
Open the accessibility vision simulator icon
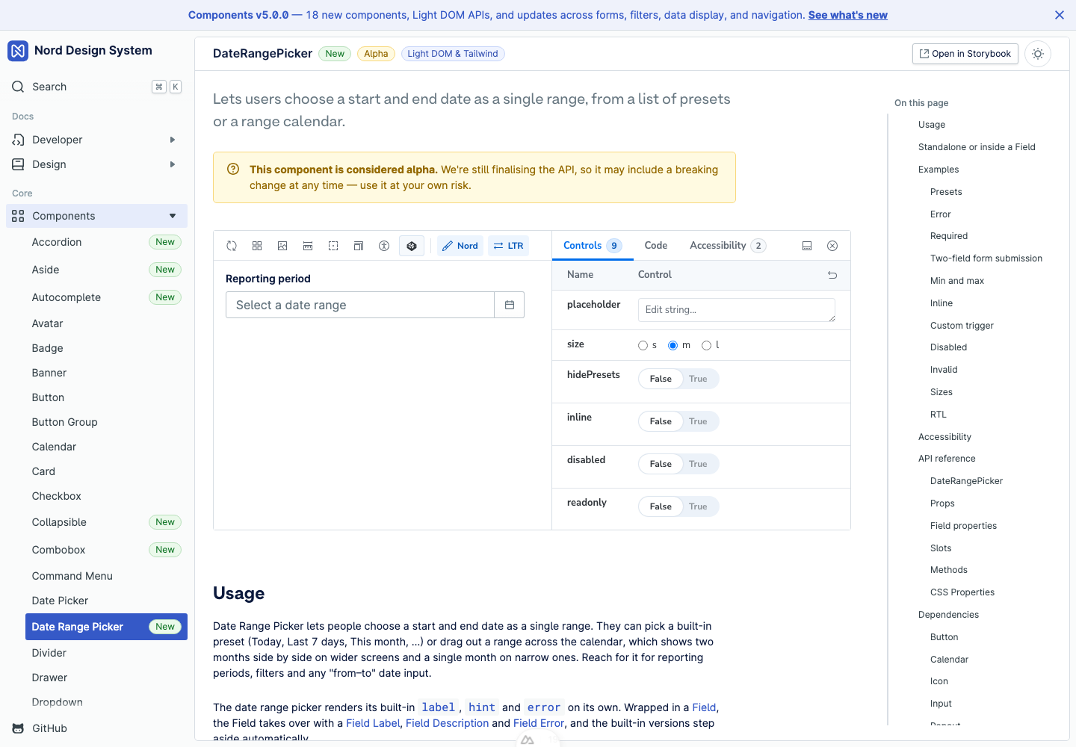tap(384, 246)
